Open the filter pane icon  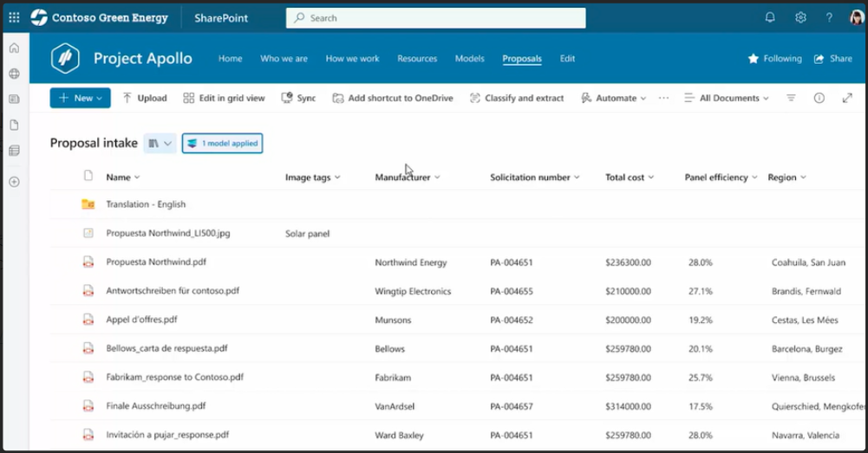click(x=791, y=99)
